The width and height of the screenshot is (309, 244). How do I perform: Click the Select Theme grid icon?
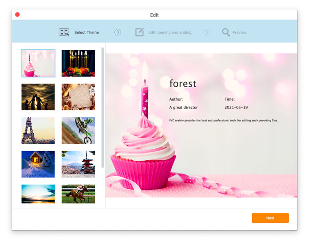tap(64, 32)
